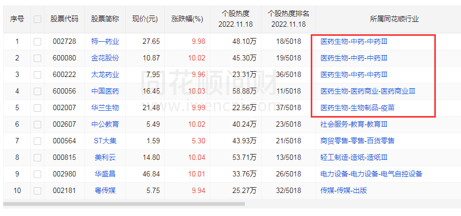Click change percent 5.30

198,141
